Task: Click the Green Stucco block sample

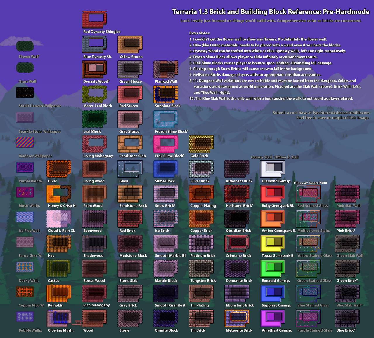Action: (x=130, y=69)
